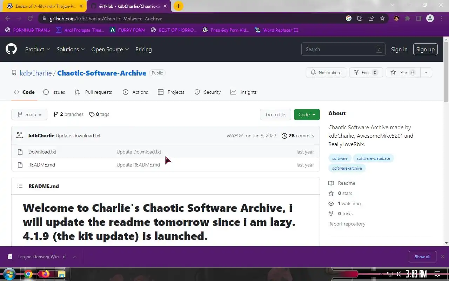Viewport: 449px width, 281px height.
Task: Close the downloads bar with X
Action: pos(443,256)
